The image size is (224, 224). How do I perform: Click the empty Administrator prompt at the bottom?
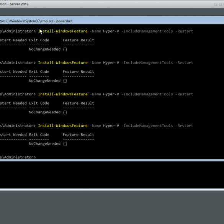18,157
